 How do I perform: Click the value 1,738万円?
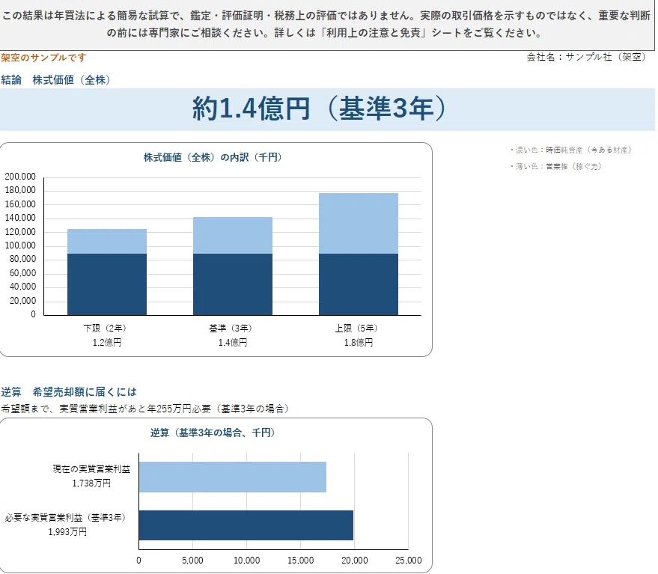91,483
